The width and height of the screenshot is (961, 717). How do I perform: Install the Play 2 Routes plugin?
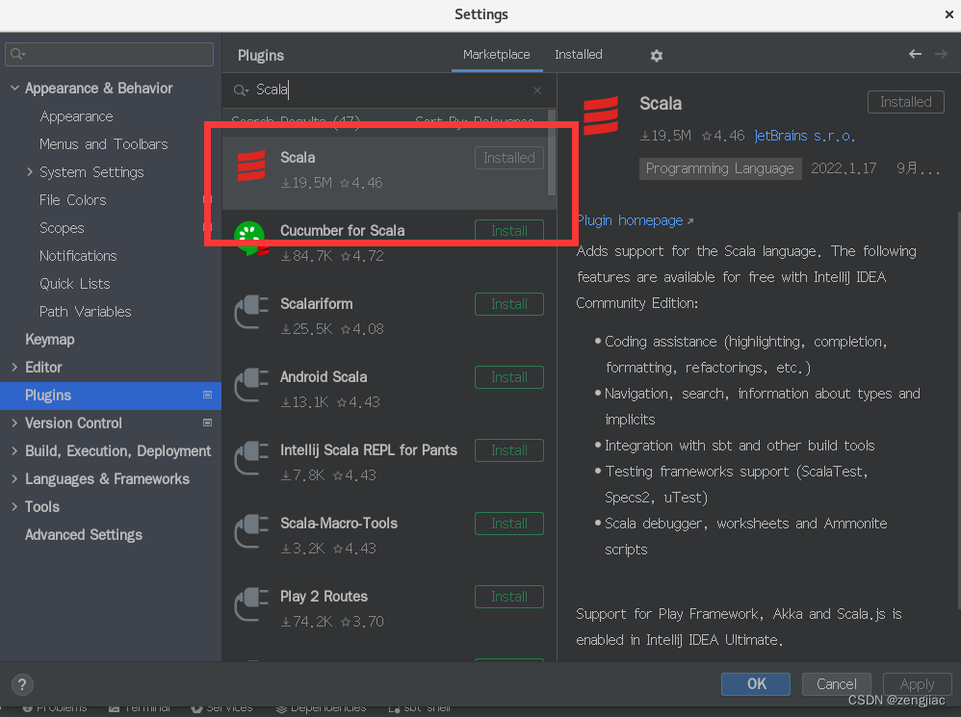click(x=508, y=597)
